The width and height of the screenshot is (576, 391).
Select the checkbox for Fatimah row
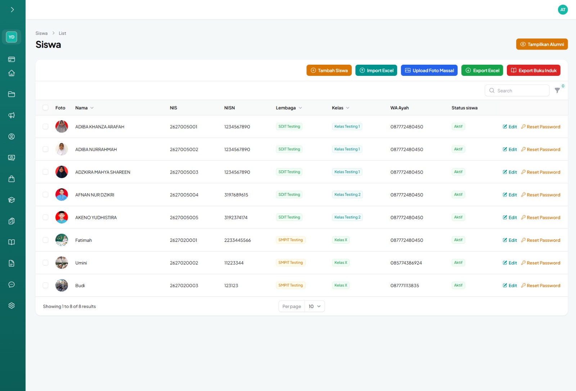pyautogui.click(x=45, y=240)
